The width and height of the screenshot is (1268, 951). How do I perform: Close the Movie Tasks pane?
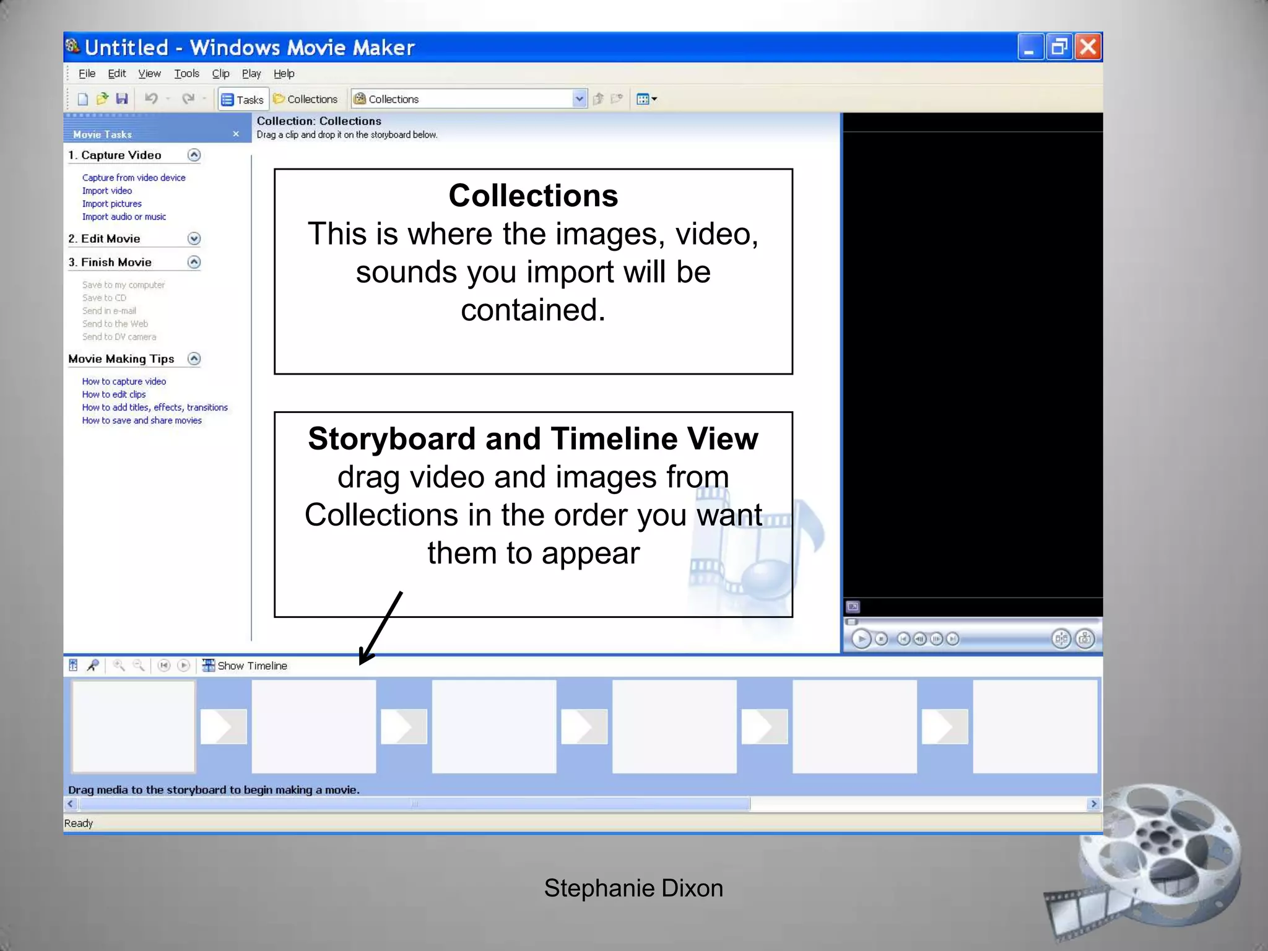[x=236, y=134]
